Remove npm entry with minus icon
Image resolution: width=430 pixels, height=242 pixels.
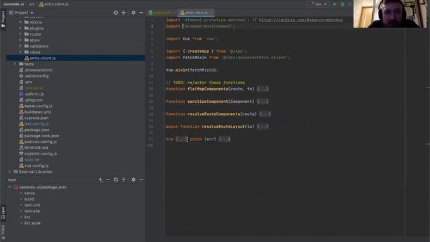[108, 179]
